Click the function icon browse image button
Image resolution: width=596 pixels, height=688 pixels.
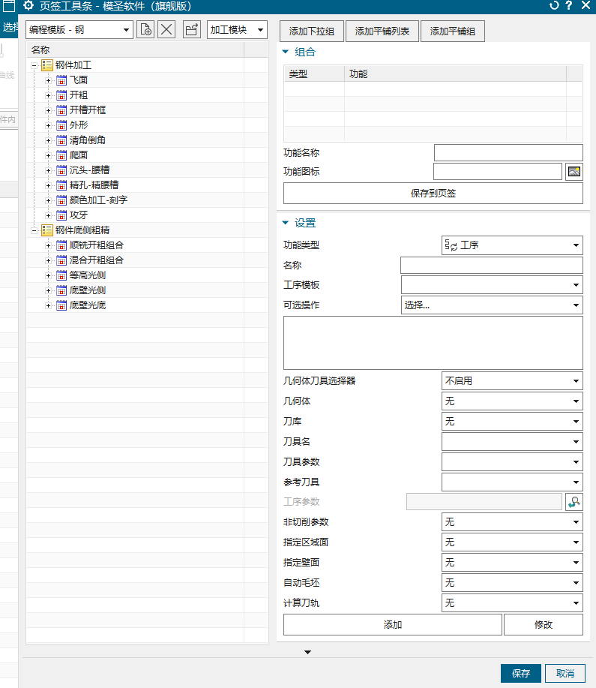click(574, 172)
